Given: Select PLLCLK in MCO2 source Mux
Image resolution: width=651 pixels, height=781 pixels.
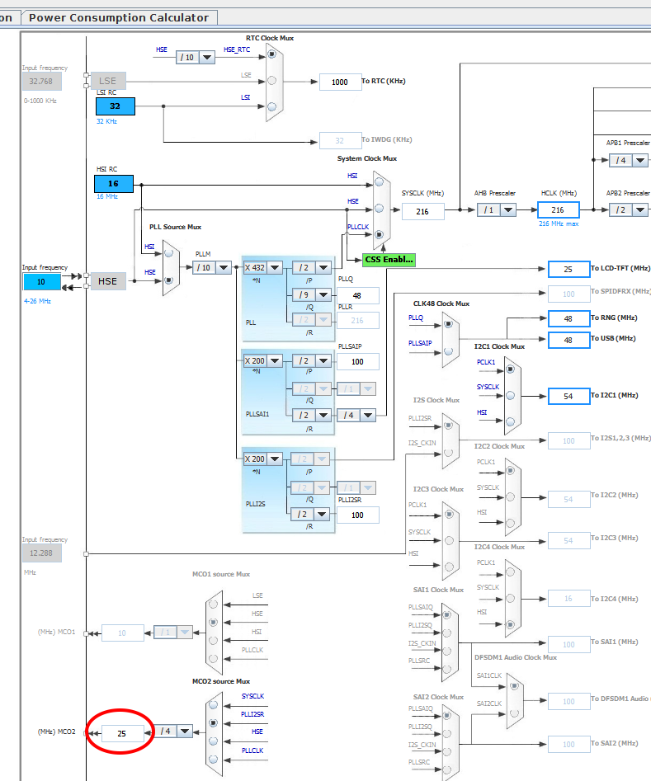Looking at the screenshot, I should coord(214,759).
